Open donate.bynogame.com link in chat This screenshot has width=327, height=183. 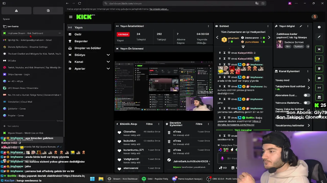coord(239,123)
